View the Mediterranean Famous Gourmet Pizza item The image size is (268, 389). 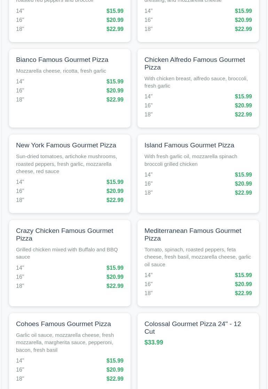(192, 234)
